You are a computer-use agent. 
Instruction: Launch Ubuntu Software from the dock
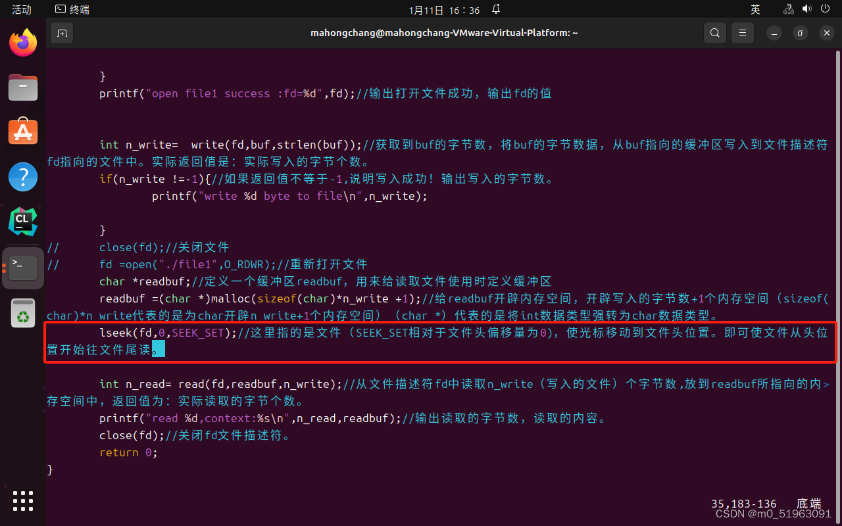[22, 131]
